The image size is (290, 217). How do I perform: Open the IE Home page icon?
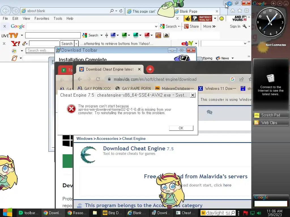233,11
